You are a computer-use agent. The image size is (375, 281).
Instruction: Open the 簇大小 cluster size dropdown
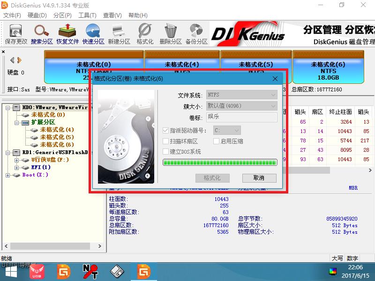(241, 106)
